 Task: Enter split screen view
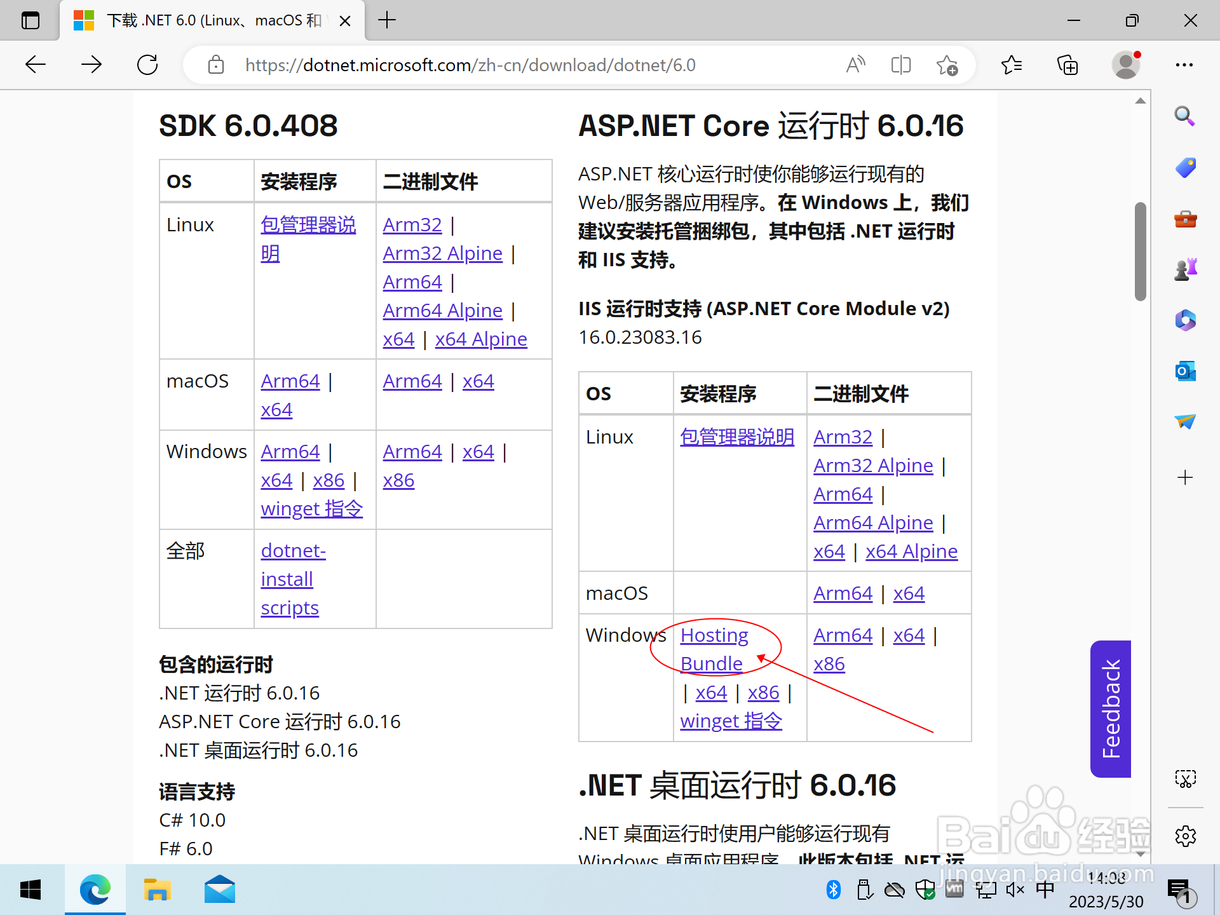tap(901, 65)
